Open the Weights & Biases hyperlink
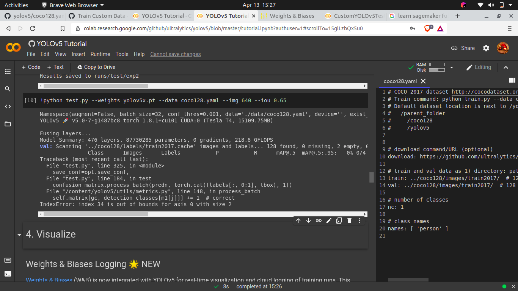Image resolution: width=518 pixels, height=291 pixels. point(49,280)
